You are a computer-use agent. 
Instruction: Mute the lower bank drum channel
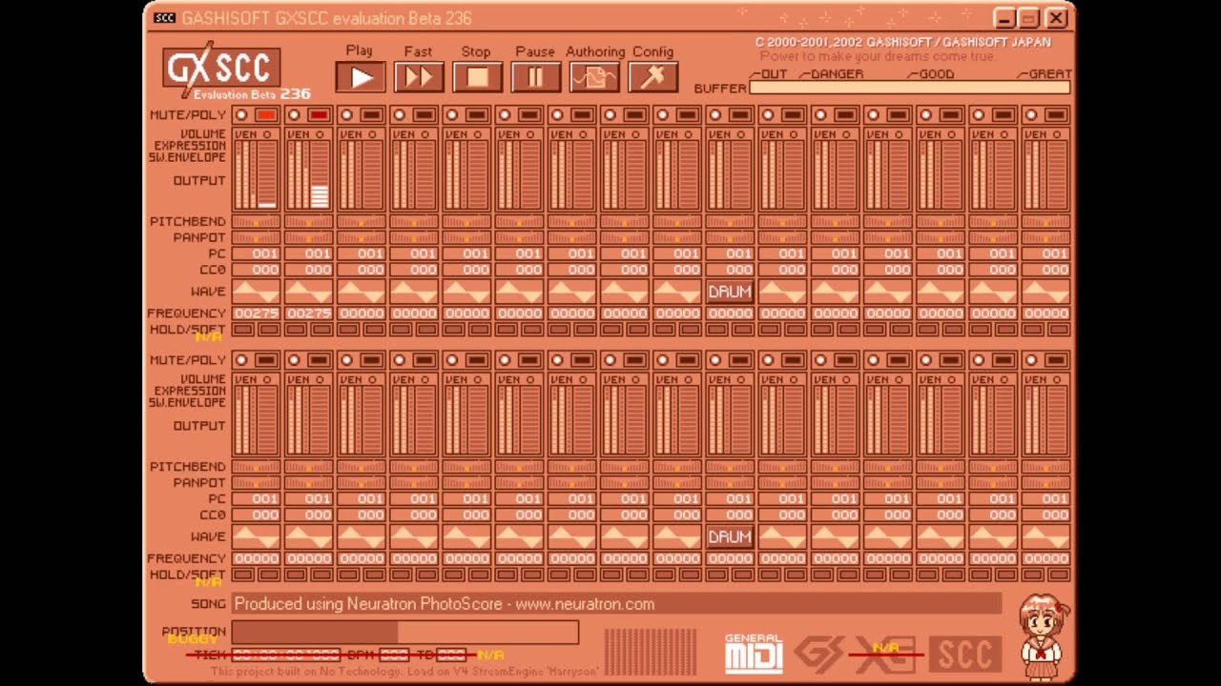pyautogui.click(x=714, y=360)
